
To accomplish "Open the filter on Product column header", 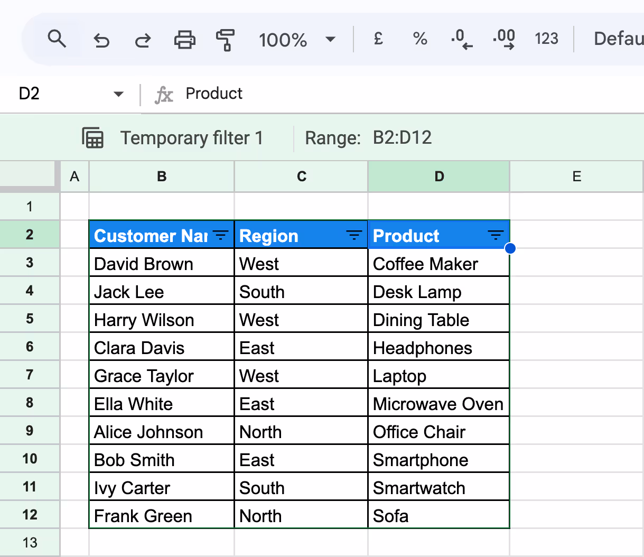I will click(x=496, y=235).
